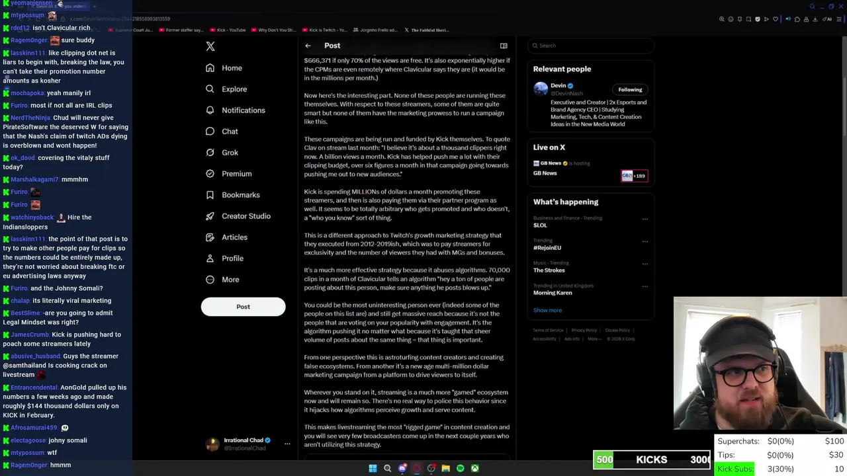The width and height of the screenshot is (847, 476).
Task: Click the X logo home icon
Action: 210,46
